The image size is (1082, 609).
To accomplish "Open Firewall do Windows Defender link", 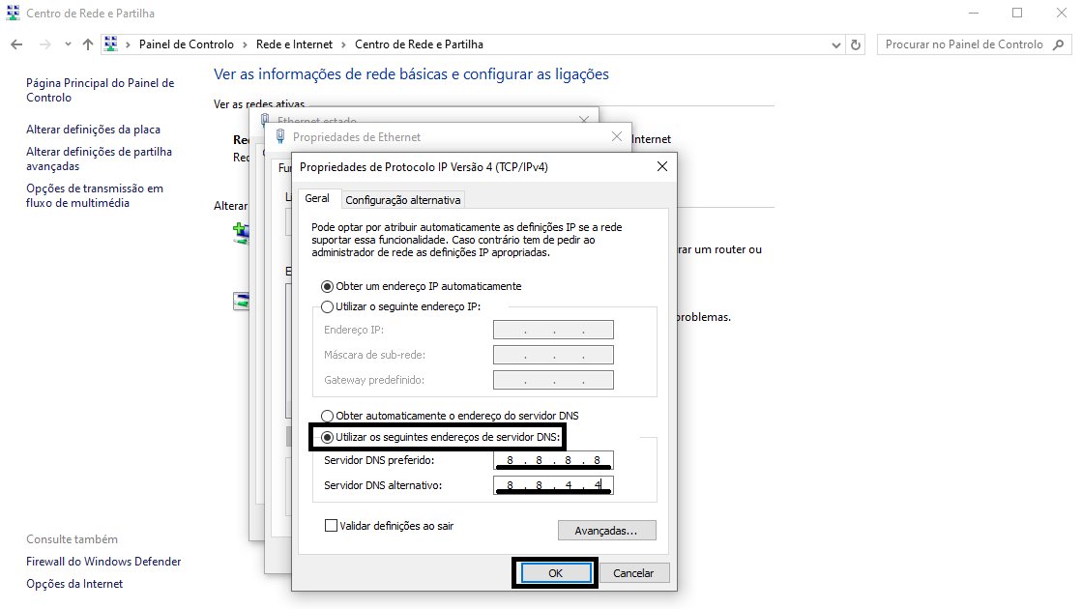I will pos(103,562).
